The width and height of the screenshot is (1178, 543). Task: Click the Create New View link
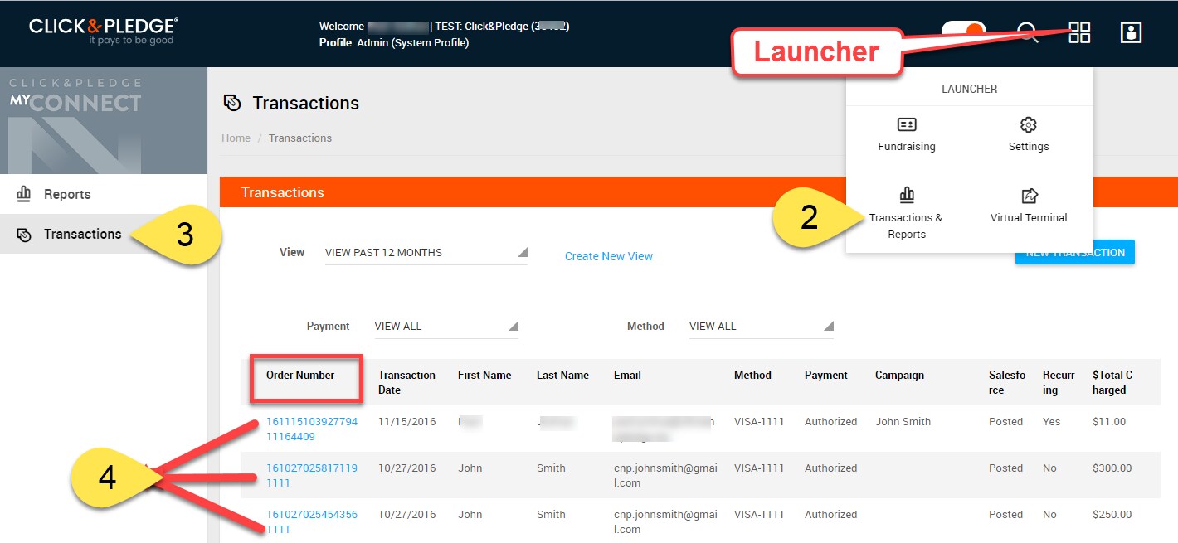[x=609, y=256]
